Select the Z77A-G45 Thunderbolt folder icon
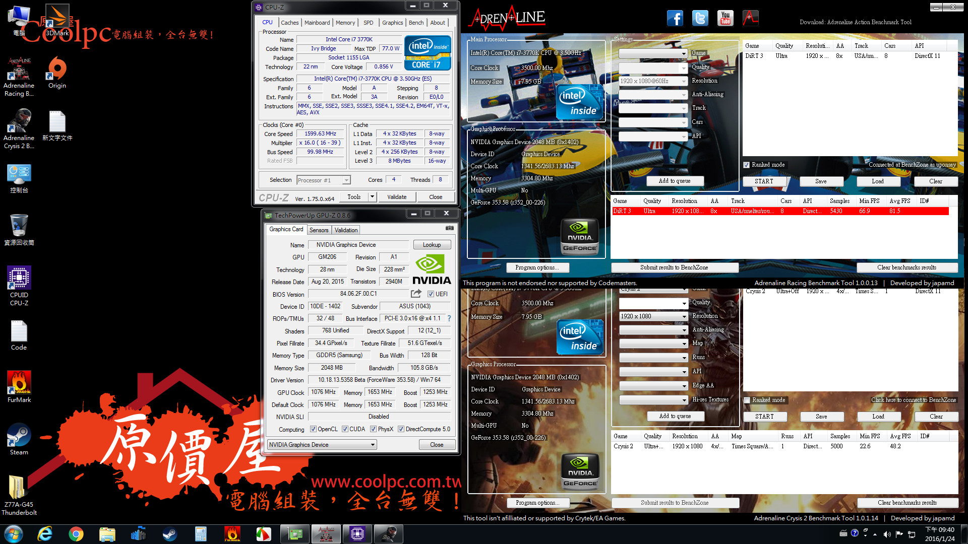The width and height of the screenshot is (968, 544). point(19,495)
